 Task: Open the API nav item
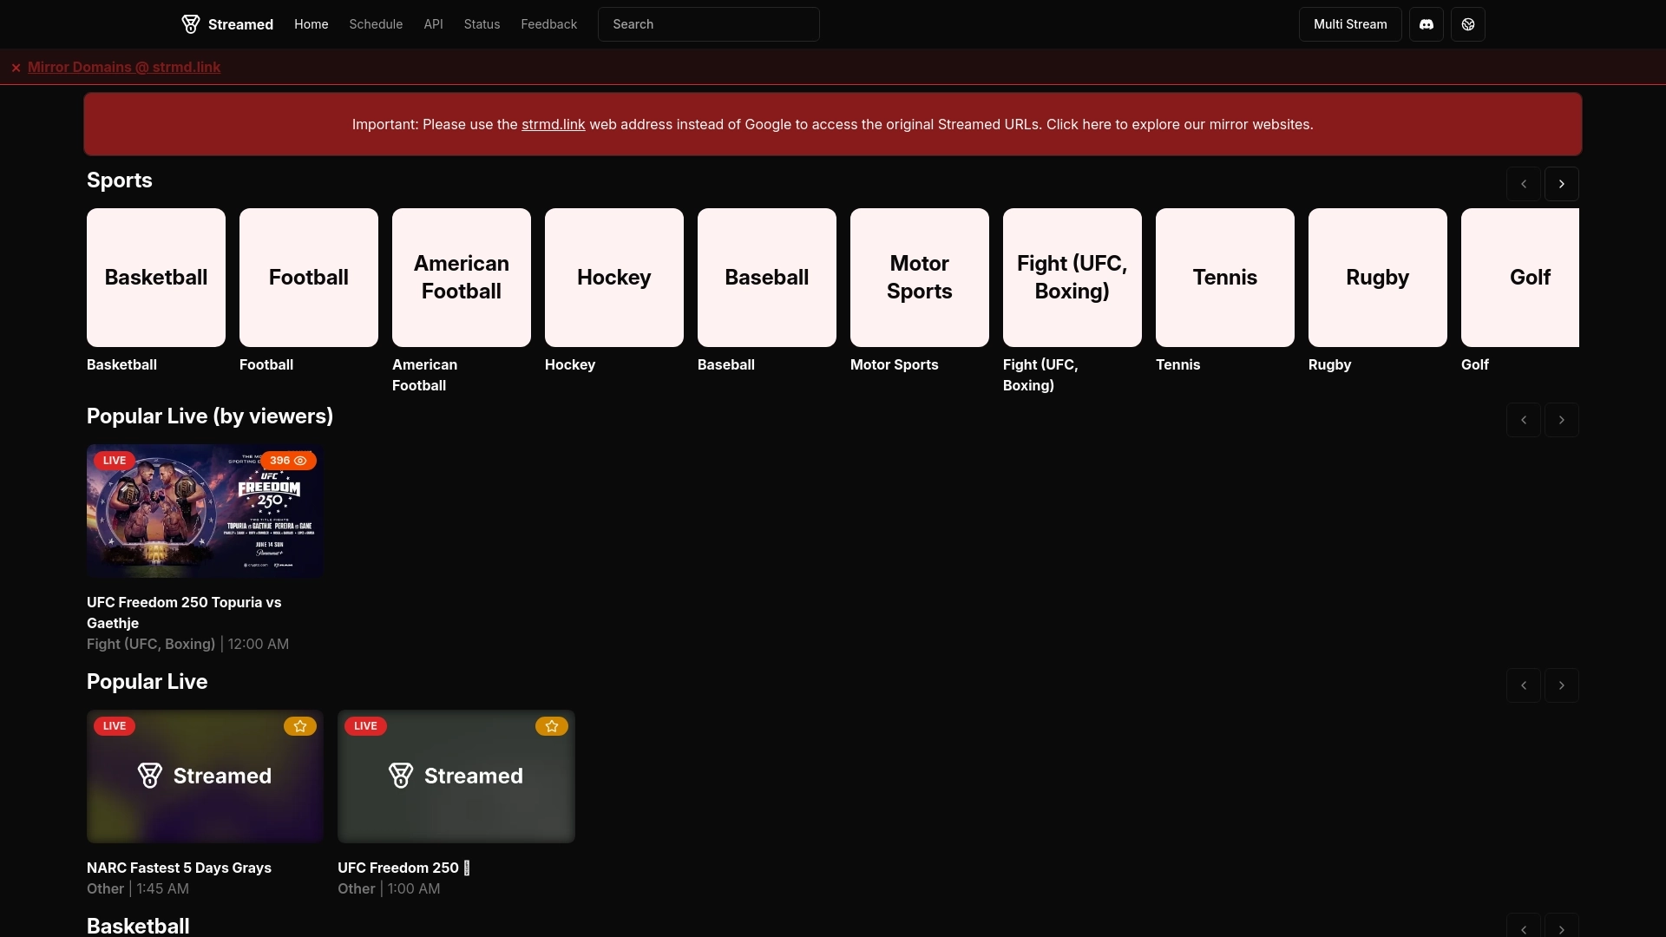click(x=433, y=24)
